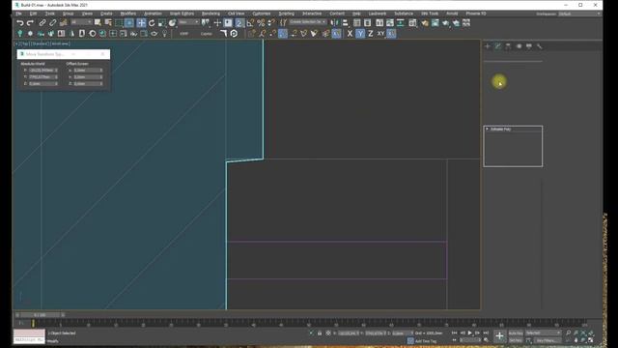Open the File menu
Viewport: 618px width, 348px height.
(x=18, y=14)
